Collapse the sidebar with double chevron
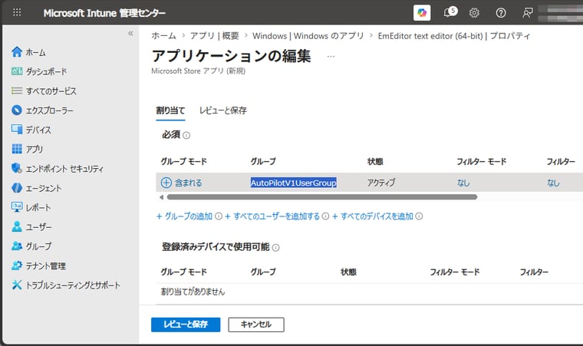583x346 pixels. pos(130,34)
